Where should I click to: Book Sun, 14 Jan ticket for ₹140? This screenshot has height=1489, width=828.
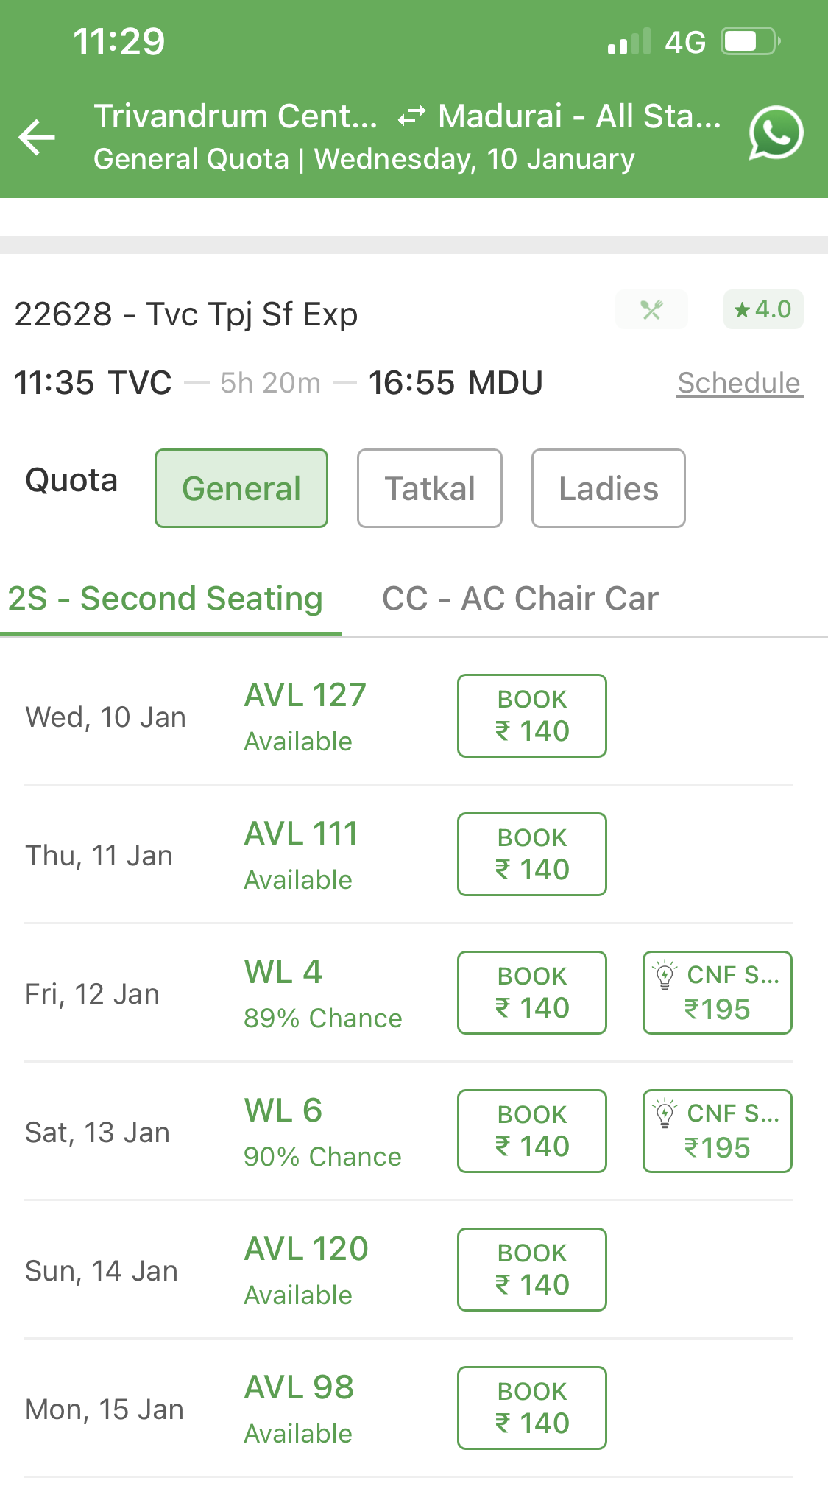click(x=531, y=1270)
